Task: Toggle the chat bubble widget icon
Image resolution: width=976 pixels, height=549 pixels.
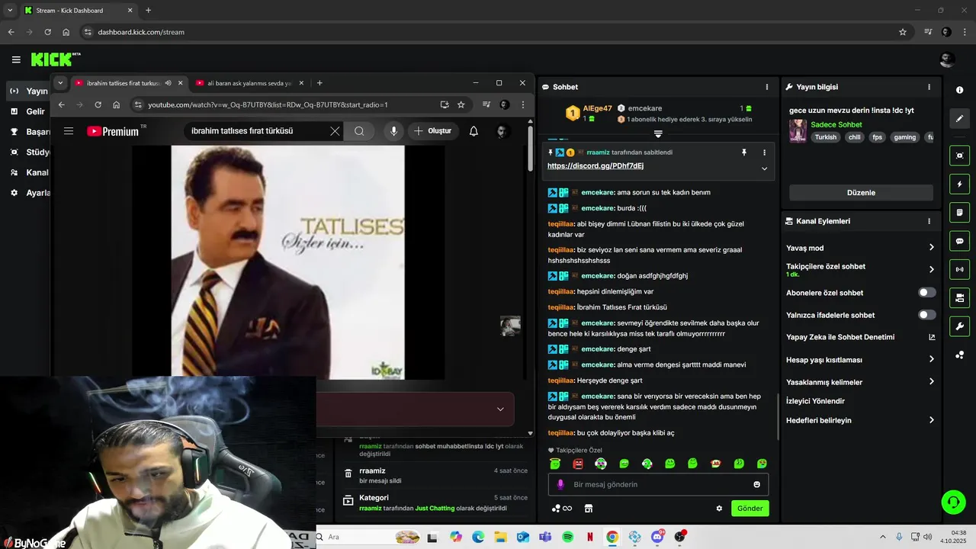Action: (959, 241)
